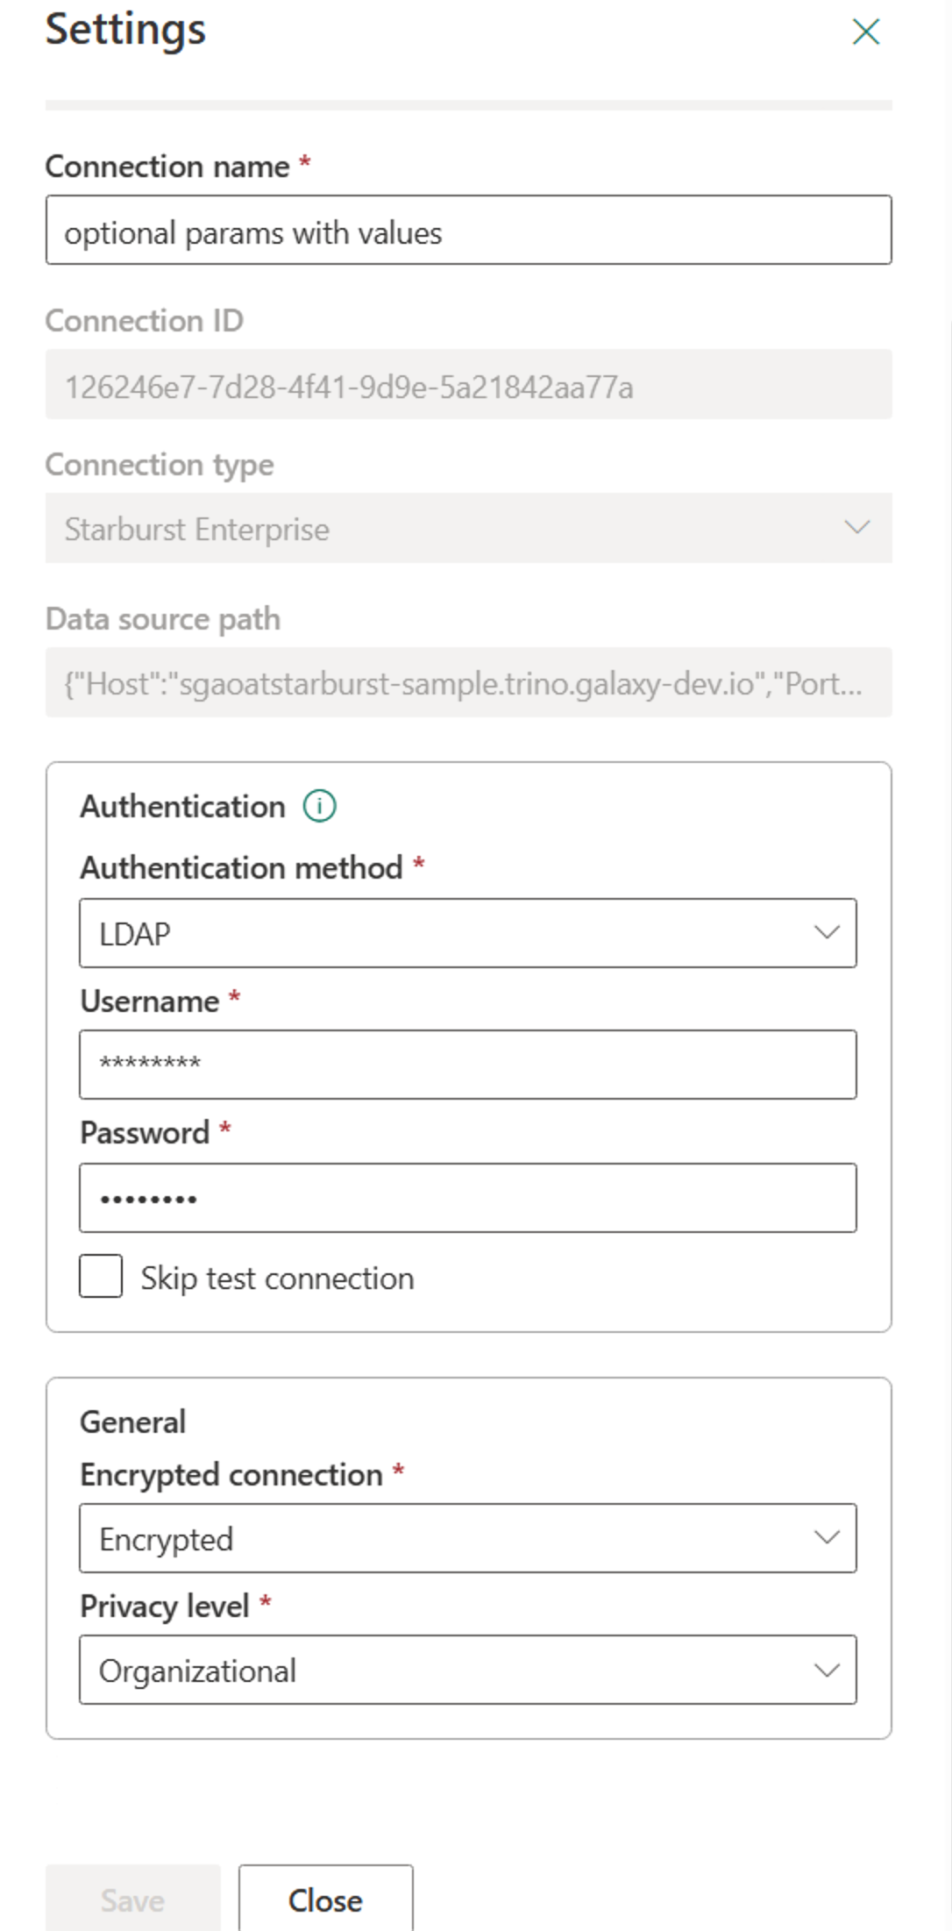
Task: Close the Settings panel with the X icon
Action: click(x=865, y=32)
